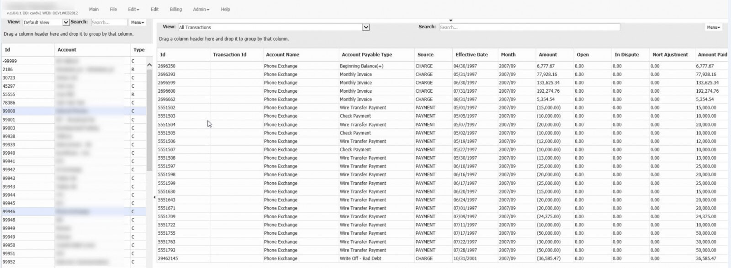Focus the transactions Search field
731x268 pixels.
pos(529,27)
